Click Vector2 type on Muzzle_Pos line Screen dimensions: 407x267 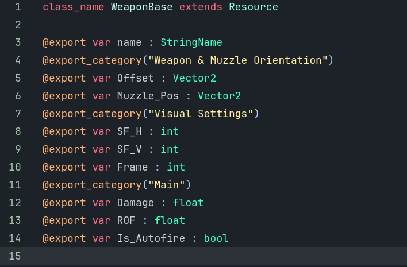click(220, 96)
